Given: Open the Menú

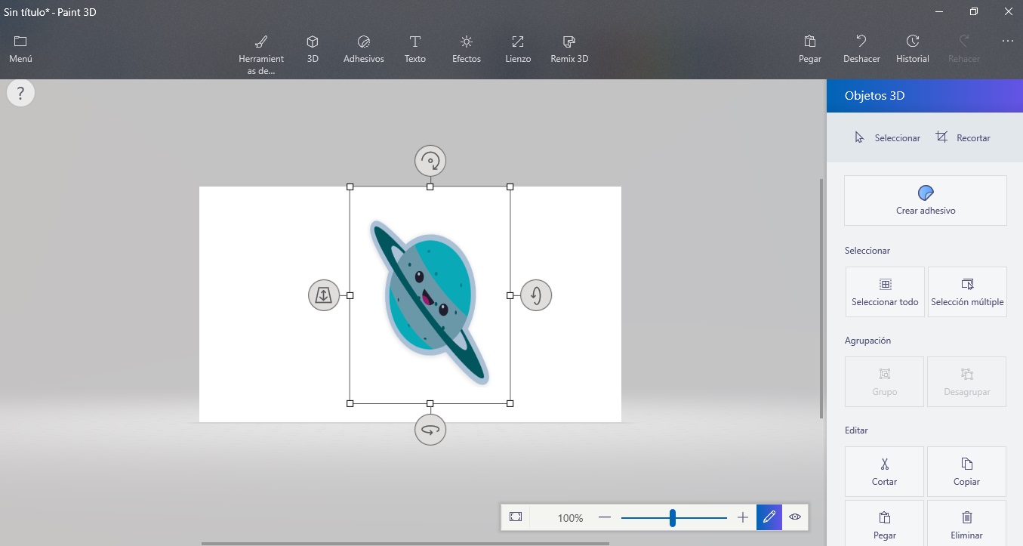Looking at the screenshot, I should click(x=20, y=48).
